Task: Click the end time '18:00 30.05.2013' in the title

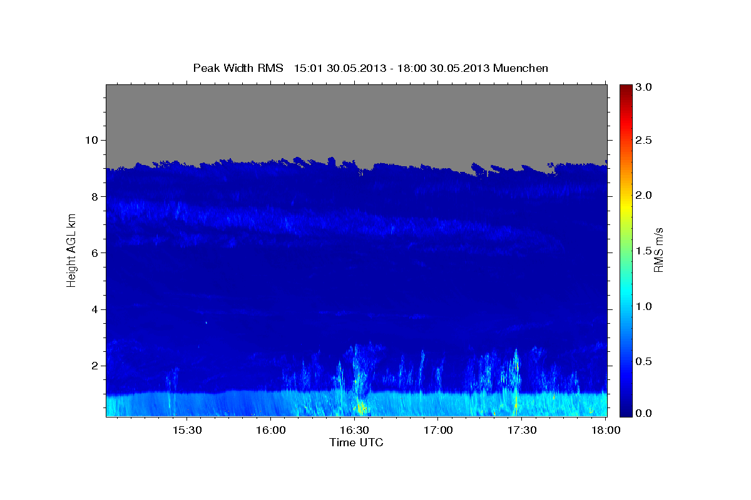Action: coord(441,68)
